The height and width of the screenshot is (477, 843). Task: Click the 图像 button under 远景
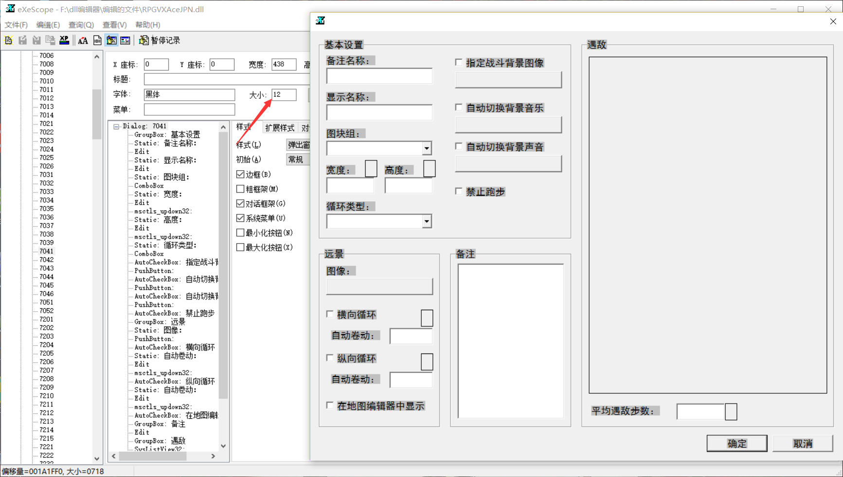coord(379,286)
